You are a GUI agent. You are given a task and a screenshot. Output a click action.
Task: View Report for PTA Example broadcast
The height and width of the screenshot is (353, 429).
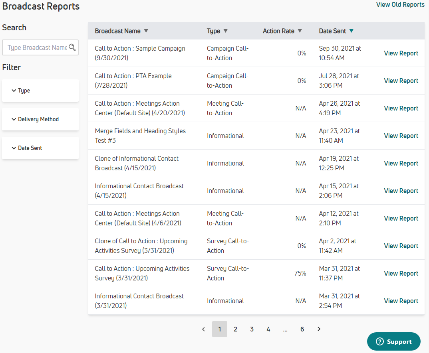(x=401, y=81)
